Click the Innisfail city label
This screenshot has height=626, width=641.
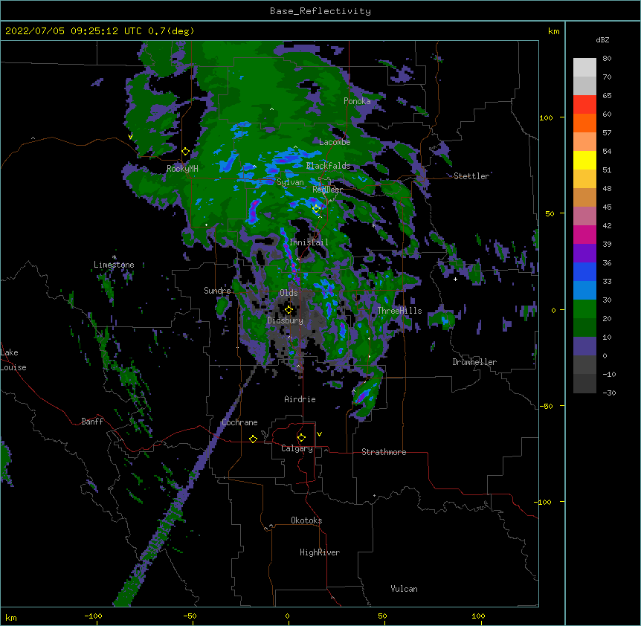(309, 242)
